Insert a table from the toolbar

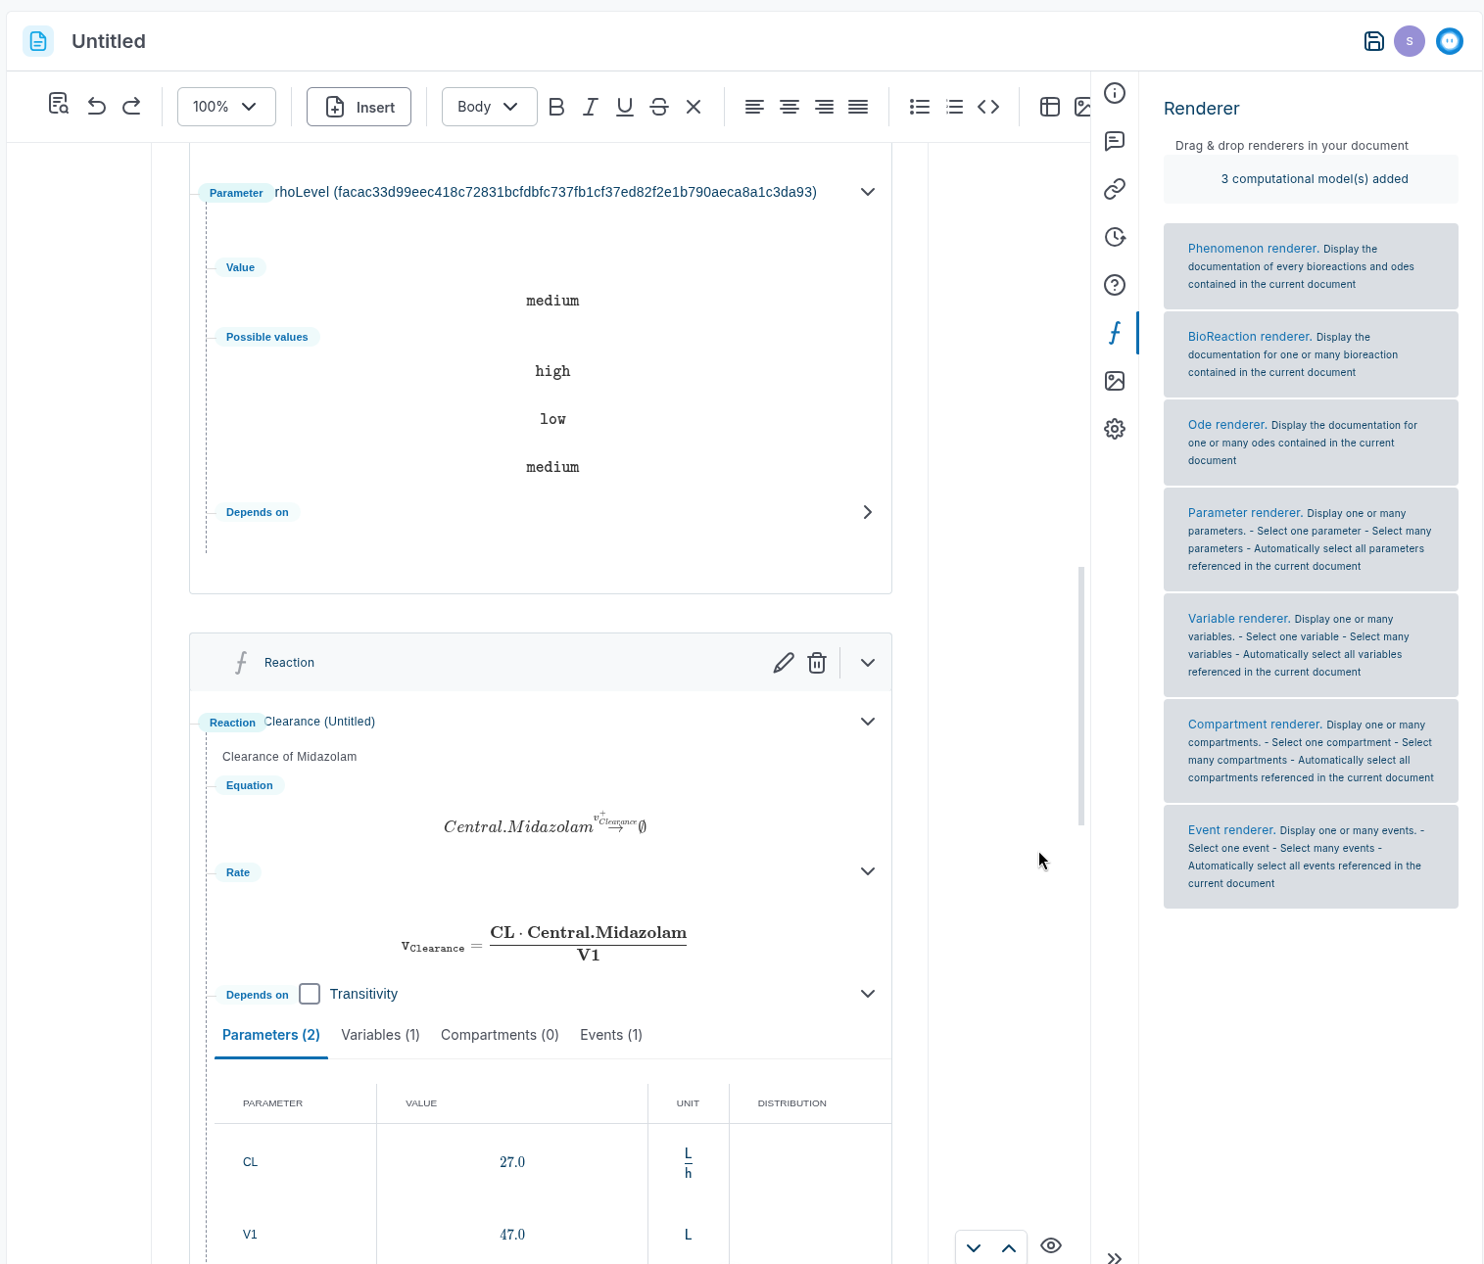[1050, 107]
